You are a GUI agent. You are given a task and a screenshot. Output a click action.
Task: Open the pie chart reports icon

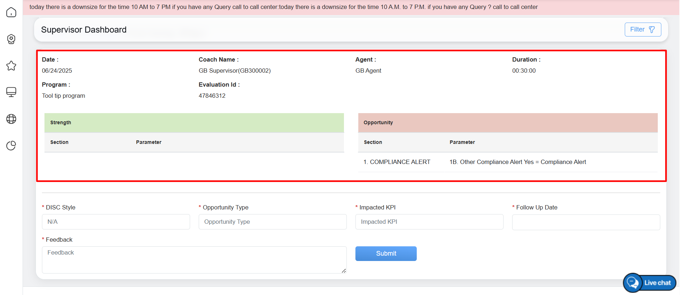click(11, 145)
